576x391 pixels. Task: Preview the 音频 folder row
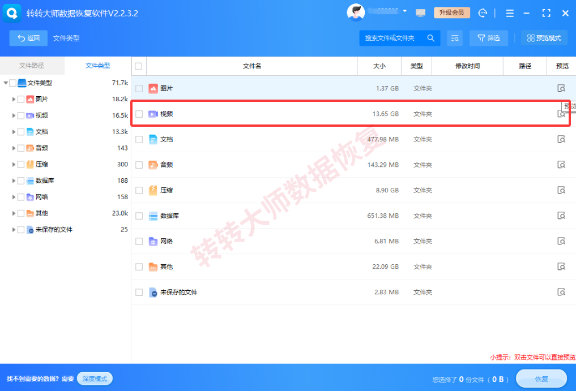561,165
